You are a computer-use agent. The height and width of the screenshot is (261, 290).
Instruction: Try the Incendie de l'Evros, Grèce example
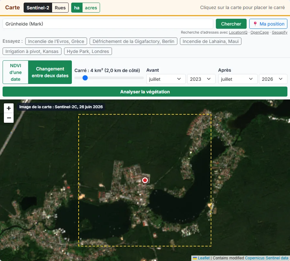56,41
